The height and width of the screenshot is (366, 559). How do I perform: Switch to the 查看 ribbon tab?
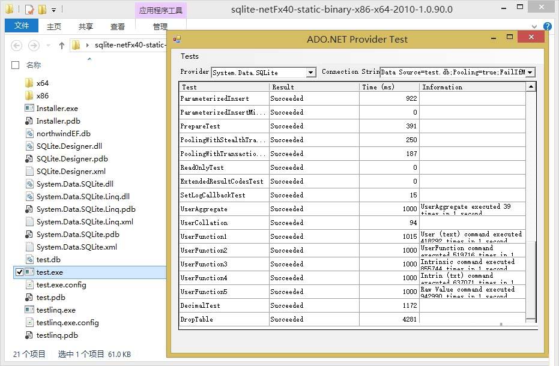[x=117, y=26]
